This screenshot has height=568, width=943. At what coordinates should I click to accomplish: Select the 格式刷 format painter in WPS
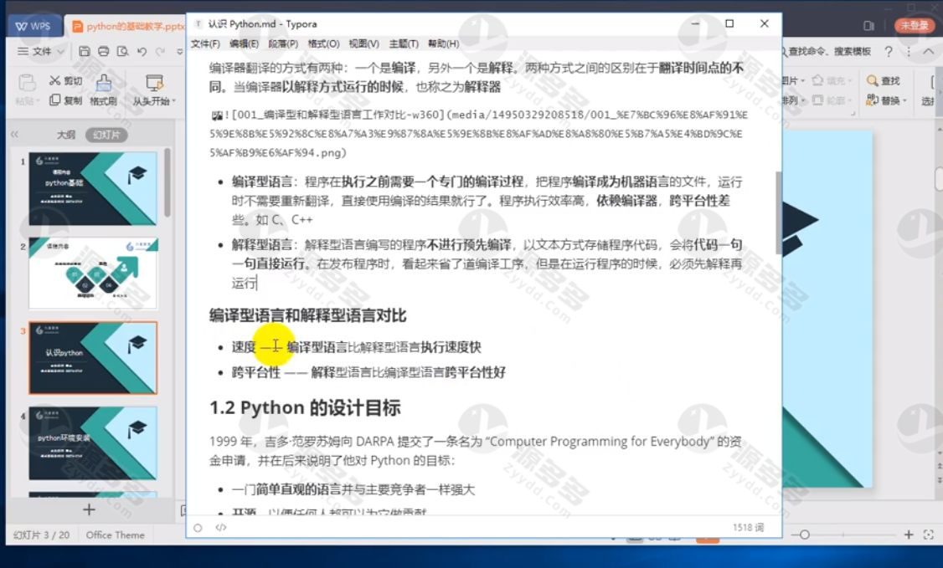click(104, 90)
